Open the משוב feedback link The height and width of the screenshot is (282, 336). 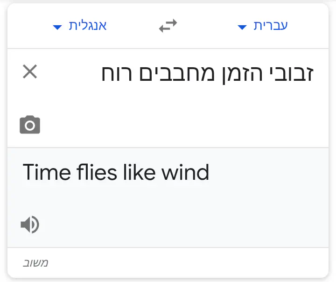pyautogui.click(x=36, y=263)
